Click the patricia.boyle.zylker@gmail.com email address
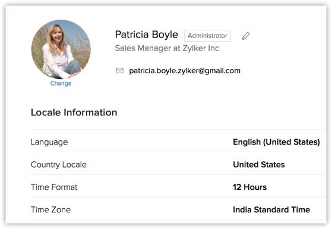Screen dimensions: 332x229 point(185,71)
